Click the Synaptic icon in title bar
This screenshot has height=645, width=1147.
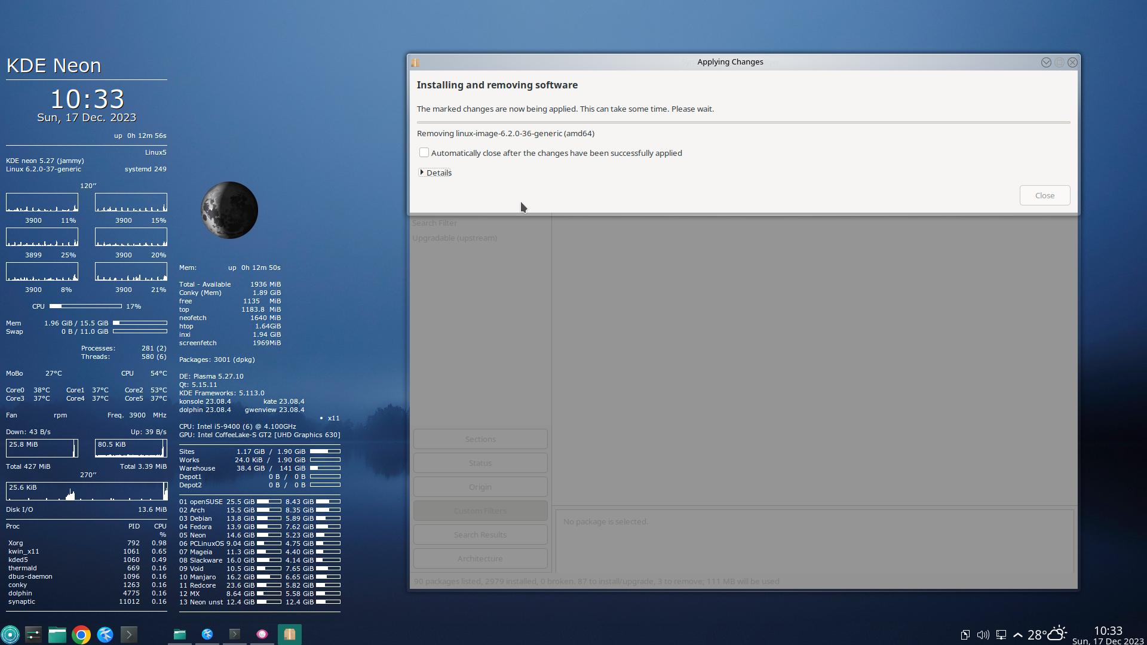pos(415,62)
